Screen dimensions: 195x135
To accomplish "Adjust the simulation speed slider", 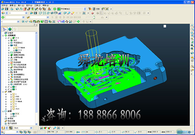I will tap(94, 17).
